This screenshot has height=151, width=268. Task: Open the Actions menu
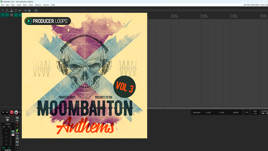(x=46, y=5)
